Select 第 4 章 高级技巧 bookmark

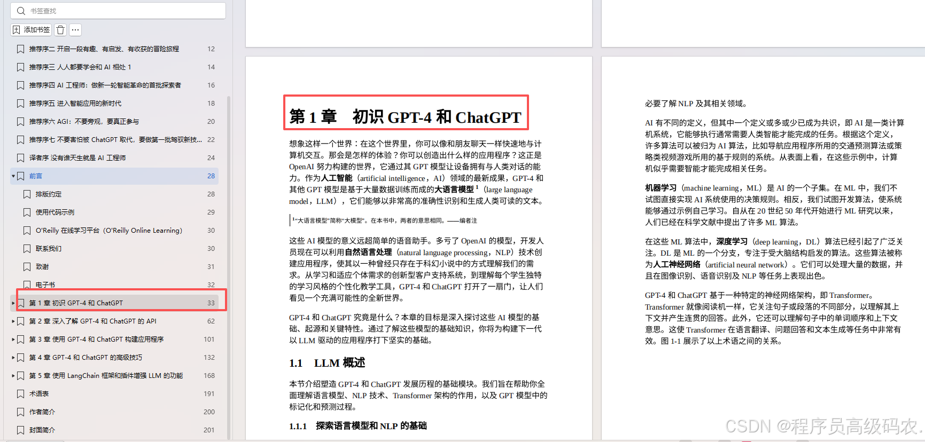click(x=85, y=358)
